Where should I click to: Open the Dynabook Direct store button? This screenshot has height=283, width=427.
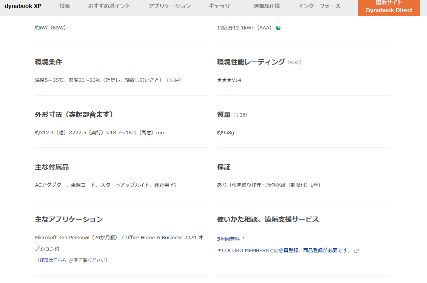point(389,7)
